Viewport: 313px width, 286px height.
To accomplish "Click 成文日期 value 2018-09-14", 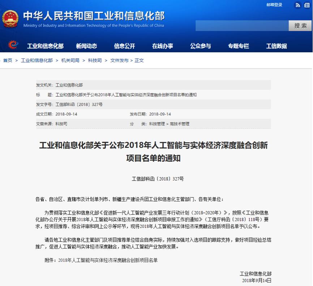I will point(66,114).
